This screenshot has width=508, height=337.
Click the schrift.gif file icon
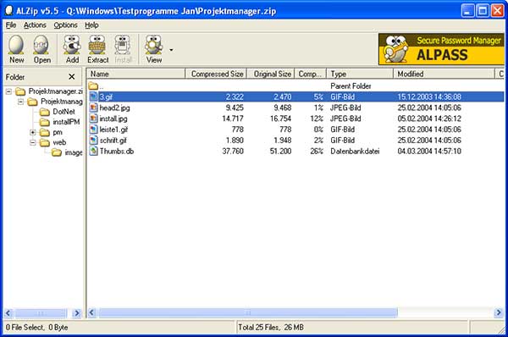[x=93, y=140]
